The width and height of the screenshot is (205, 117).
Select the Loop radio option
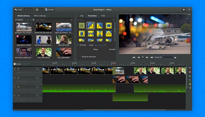(x=87, y=45)
